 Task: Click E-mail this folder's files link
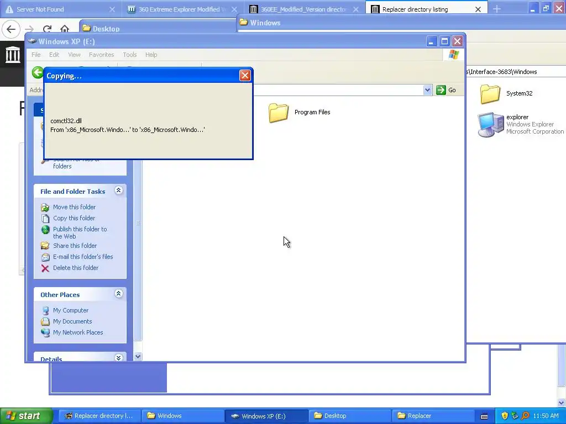tap(83, 257)
